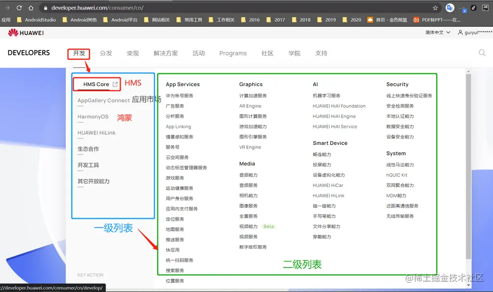
Task: Open 推送服务 under App Services
Action: (175, 240)
